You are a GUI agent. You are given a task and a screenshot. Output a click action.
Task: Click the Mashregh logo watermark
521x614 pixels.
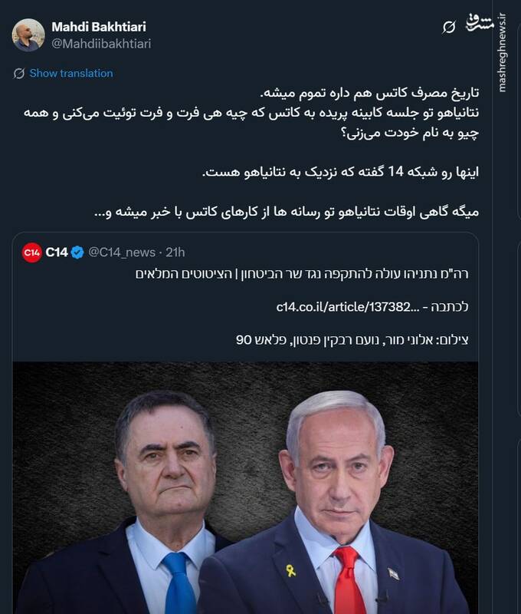click(480, 23)
